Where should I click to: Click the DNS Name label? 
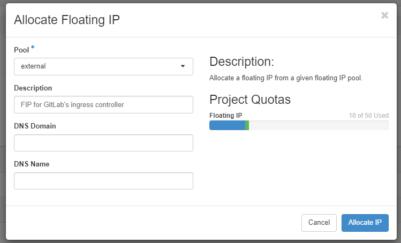pyautogui.click(x=32, y=164)
